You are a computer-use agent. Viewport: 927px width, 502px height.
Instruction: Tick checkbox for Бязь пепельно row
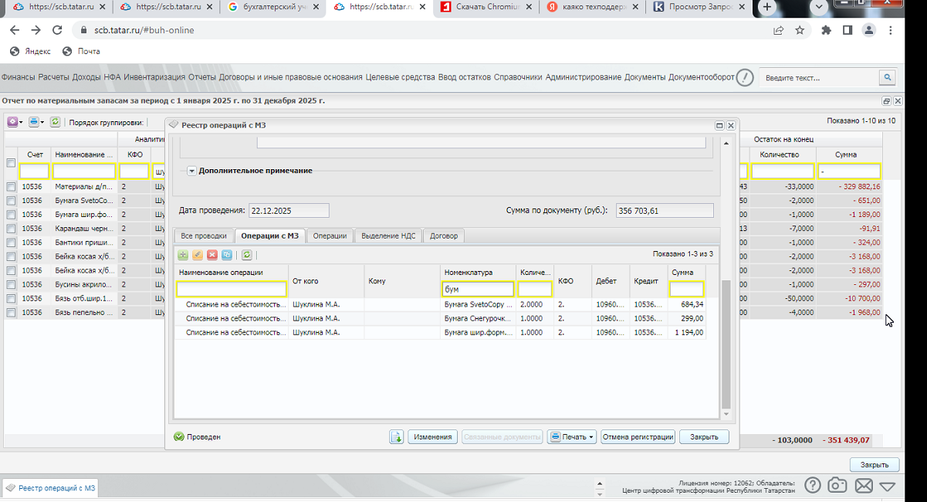pos(11,312)
